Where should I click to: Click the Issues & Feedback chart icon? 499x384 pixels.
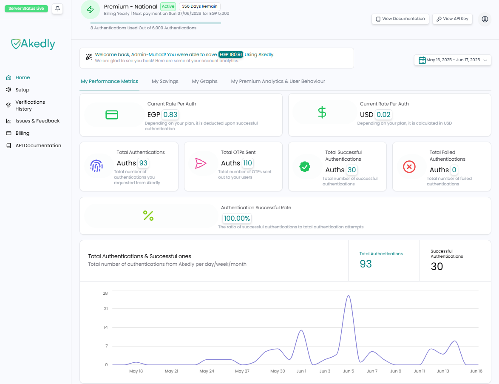pos(9,121)
